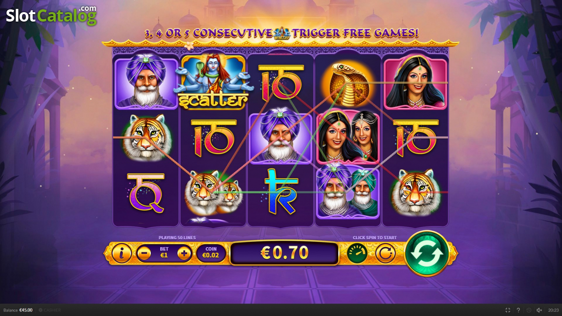Open the coin value €0.02 selector
Viewport: 562px width, 316px height.
click(211, 254)
